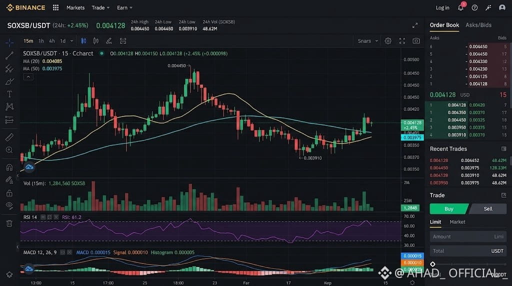Screen dimensions: 512x286
Task: Select the pitchfork drawing tool
Action: pyautogui.click(x=9, y=68)
